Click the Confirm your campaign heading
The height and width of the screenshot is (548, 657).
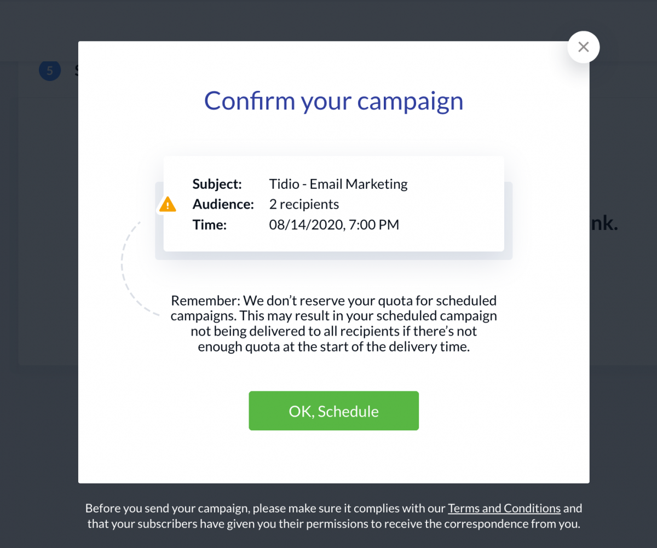[333, 101]
